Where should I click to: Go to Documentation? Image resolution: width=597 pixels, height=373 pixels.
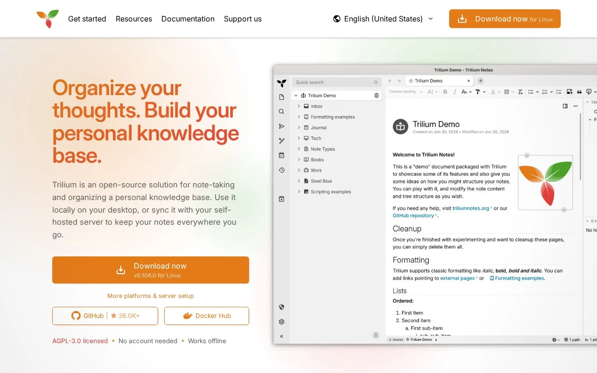pos(188,19)
